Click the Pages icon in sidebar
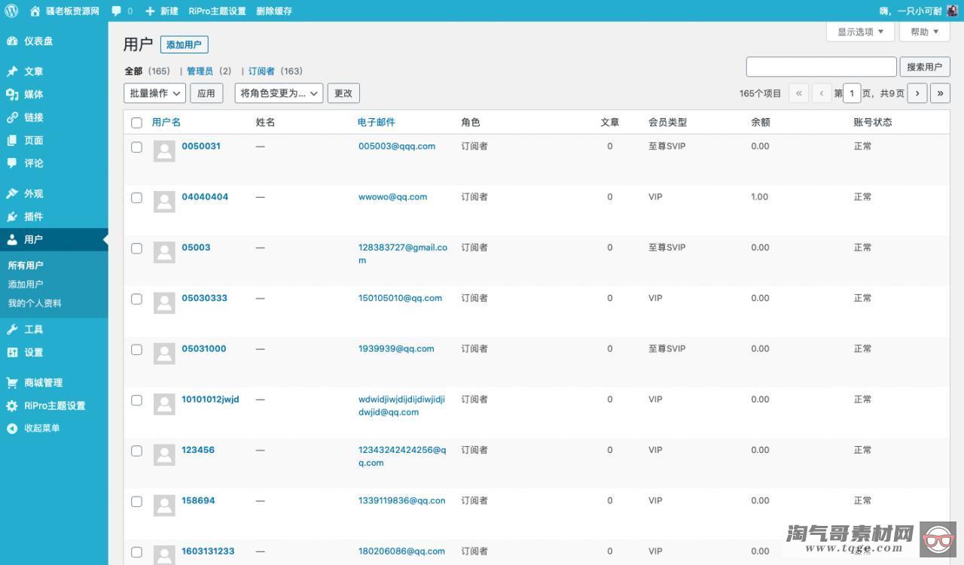964x565 pixels. coord(12,140)
